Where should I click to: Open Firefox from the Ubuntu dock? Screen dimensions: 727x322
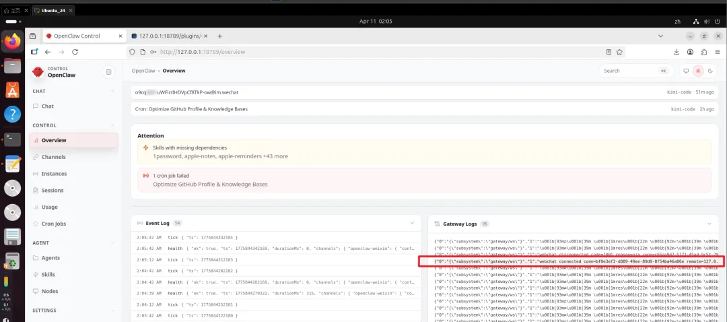click(x=13, y=42)
